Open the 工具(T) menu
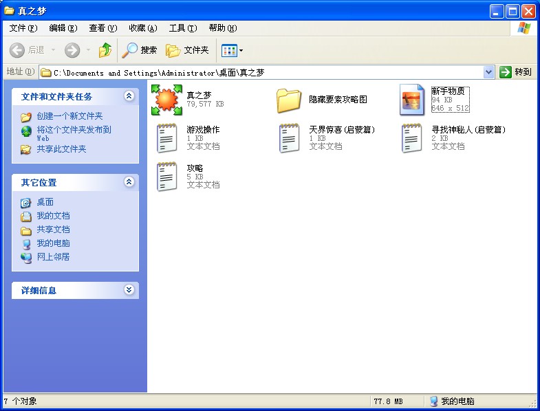 click(183, 28)
